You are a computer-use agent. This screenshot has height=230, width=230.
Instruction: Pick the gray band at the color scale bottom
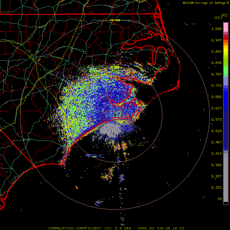[226, 178]
